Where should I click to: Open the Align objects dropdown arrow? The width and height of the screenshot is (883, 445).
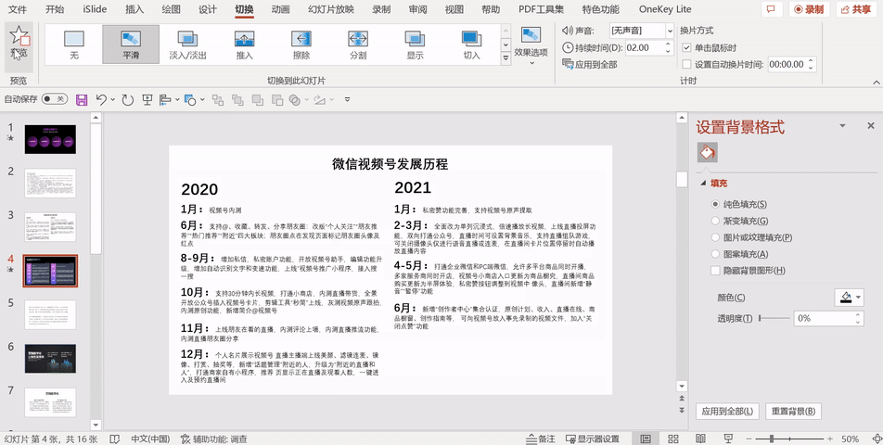177,99
